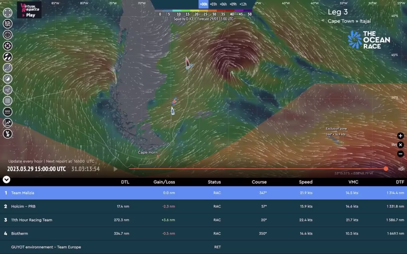
Task: Sort by Status column header
Action: point(214,182)
